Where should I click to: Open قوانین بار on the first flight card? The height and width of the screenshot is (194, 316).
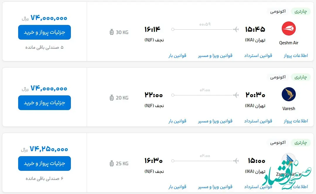(177, 55)
